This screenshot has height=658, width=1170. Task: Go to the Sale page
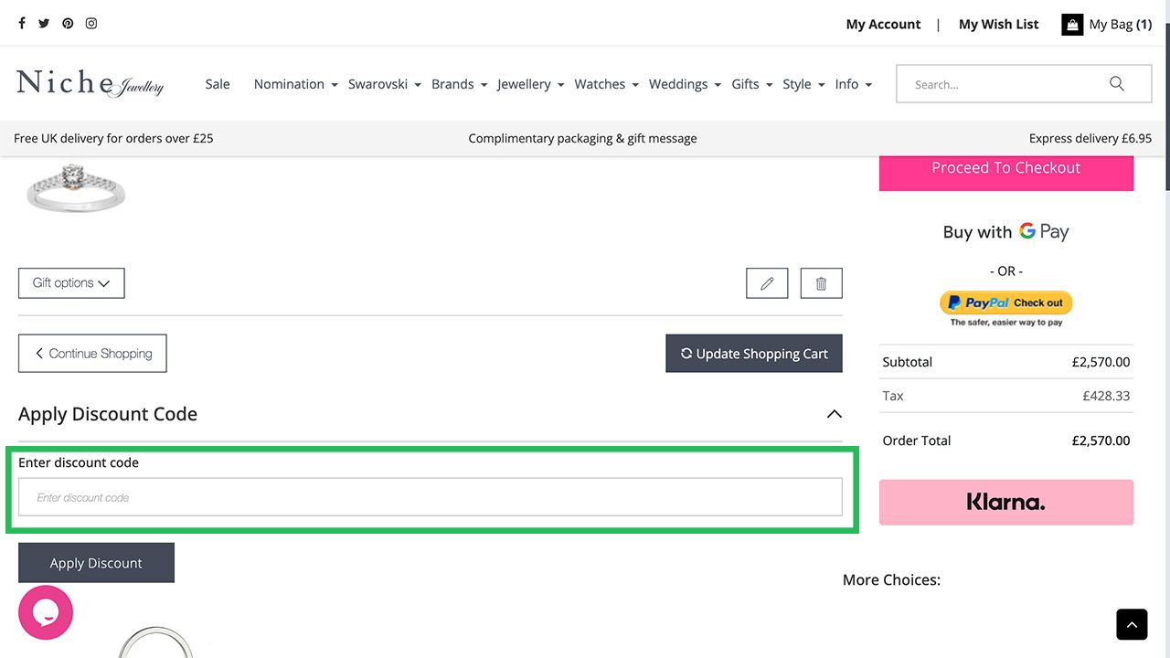pyautogui.click(x=218, y=84)
